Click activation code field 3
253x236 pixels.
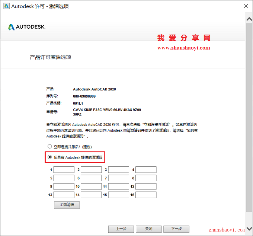tap(119, 170)
